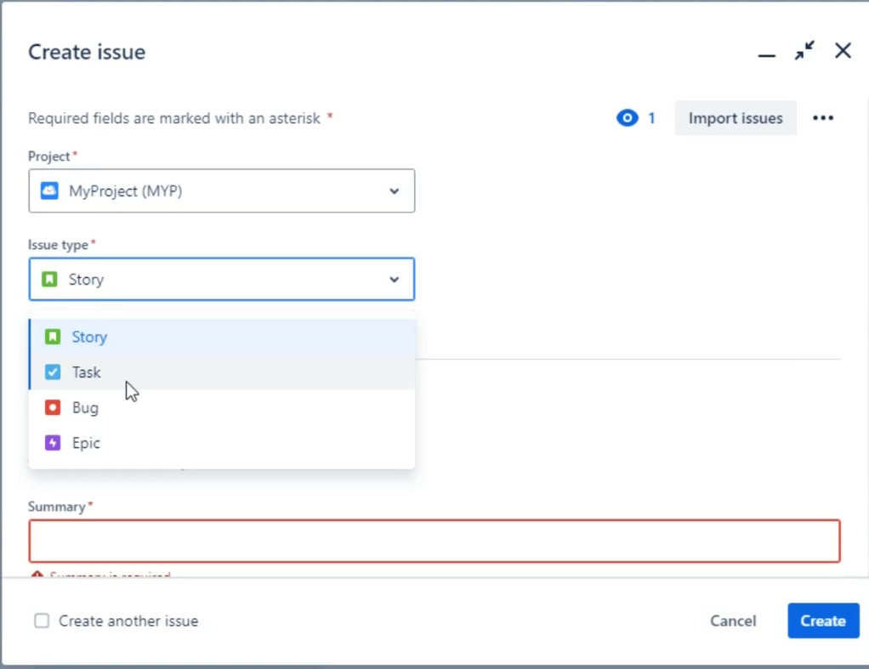Minimize the Create issue dialog
This screenshot has width=869, height=669.
(x=766, y=55)
